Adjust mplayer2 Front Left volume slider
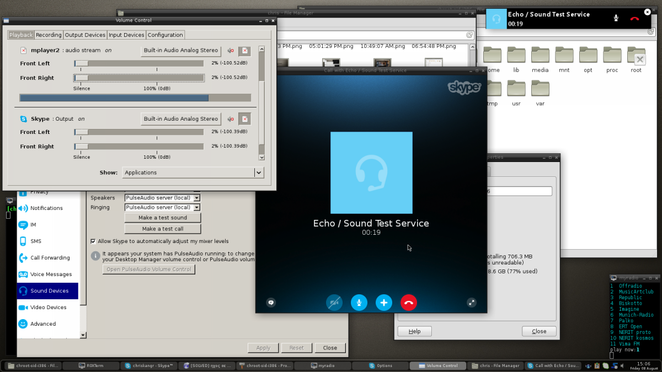Screen dimensions: 662x372 pos(139,63)
